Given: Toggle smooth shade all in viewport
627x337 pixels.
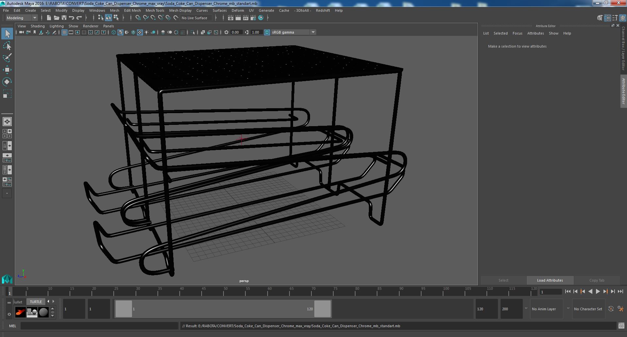Looking at the screenshot, I should click(120, 32).
